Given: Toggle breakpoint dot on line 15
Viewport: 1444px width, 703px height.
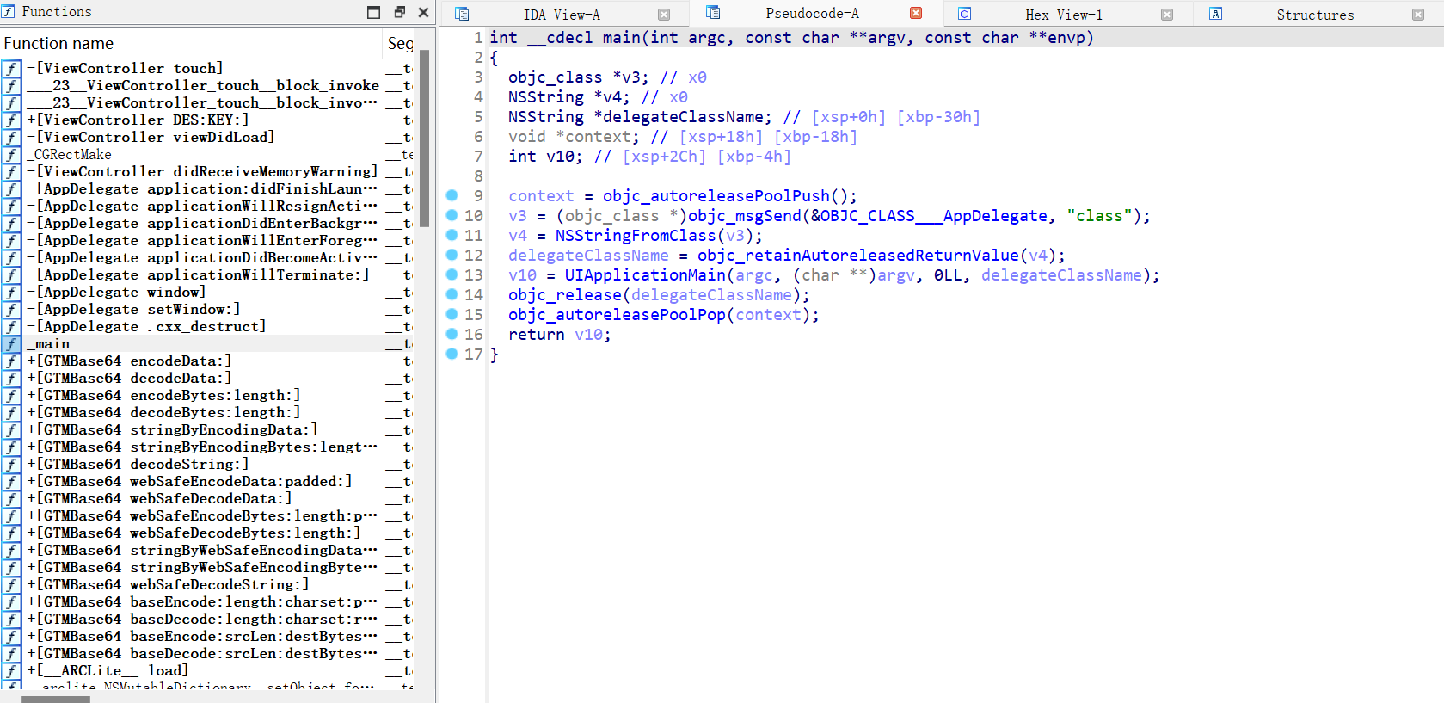Looking at the screenshot, I should tap(452, 314).
